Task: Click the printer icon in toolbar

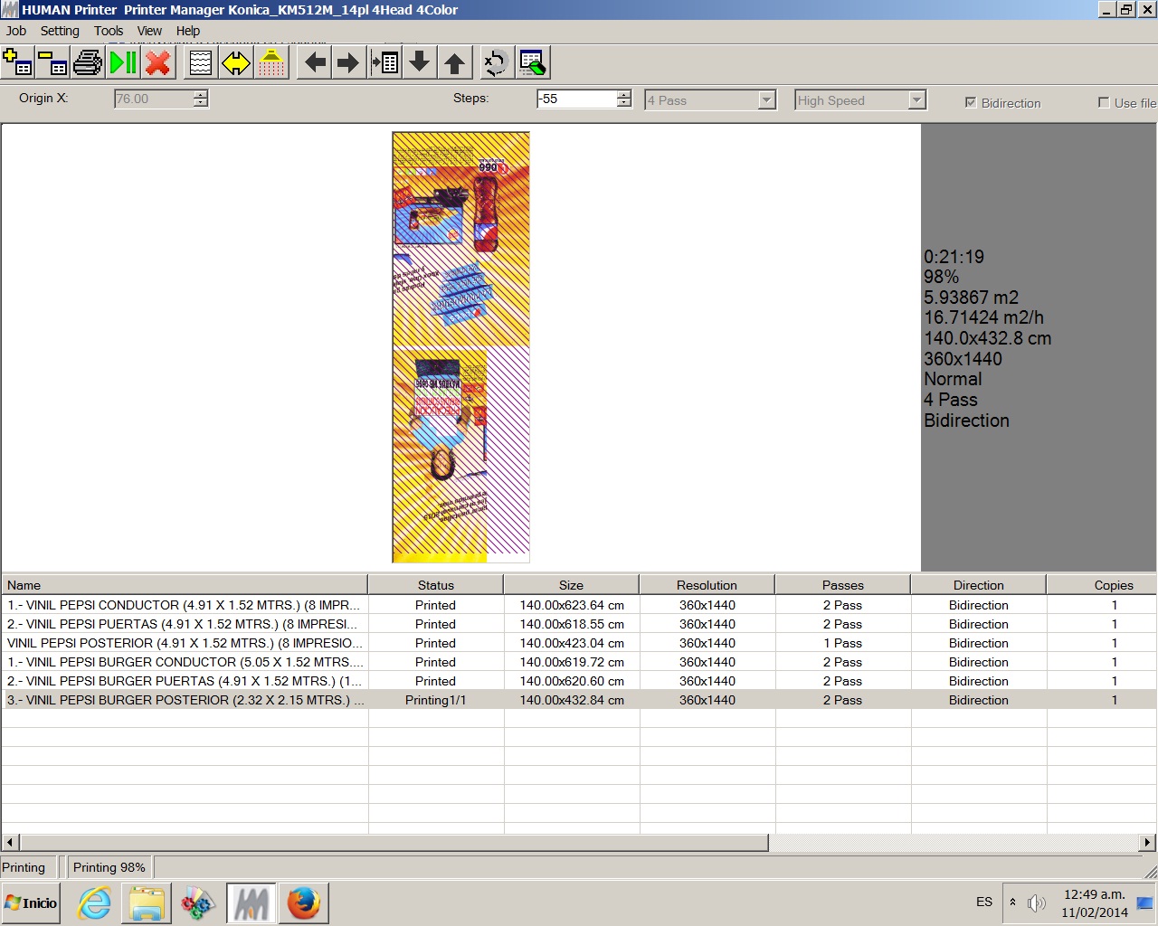Action: pyautogui.click(x=88, y=63)
